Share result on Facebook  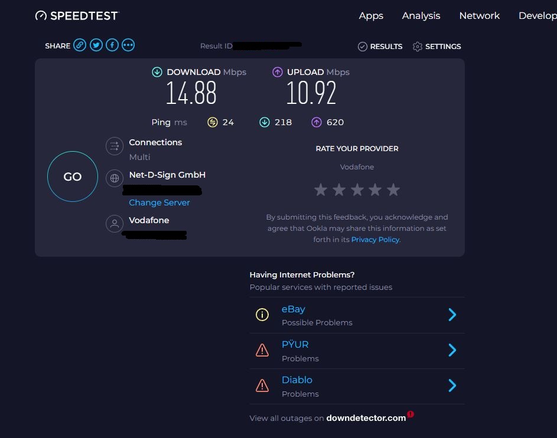(112, 45)
